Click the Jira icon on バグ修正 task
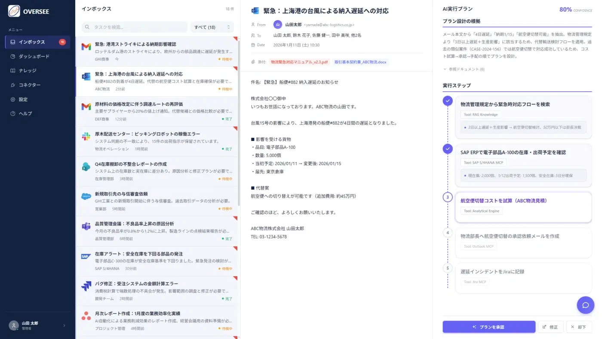602x339 pixels. click(86, 287)
